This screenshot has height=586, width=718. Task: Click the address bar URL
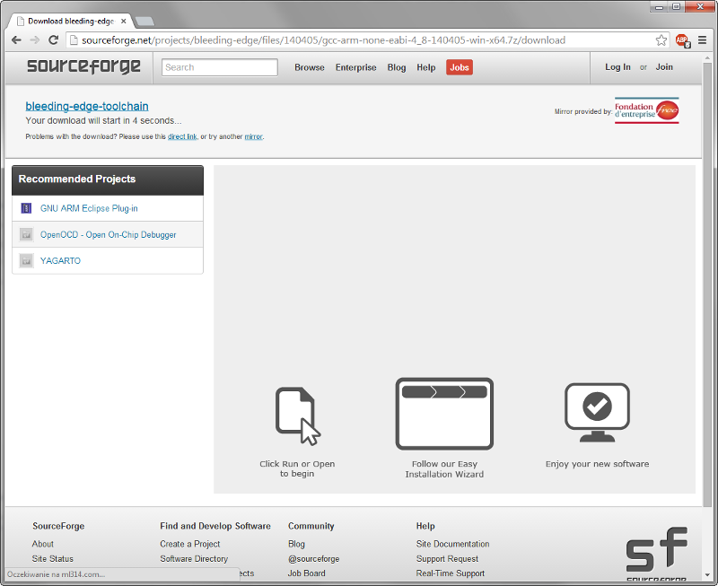(x=323, y=40)
